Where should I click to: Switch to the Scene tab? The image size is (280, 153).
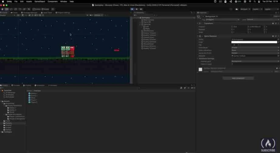pos(4,13)
